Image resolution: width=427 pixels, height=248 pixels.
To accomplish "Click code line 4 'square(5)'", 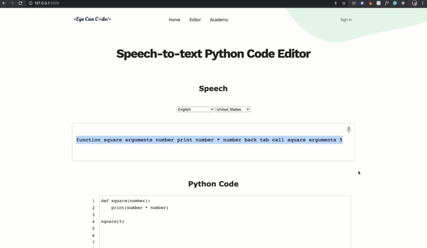I will [x=112, y=222].
